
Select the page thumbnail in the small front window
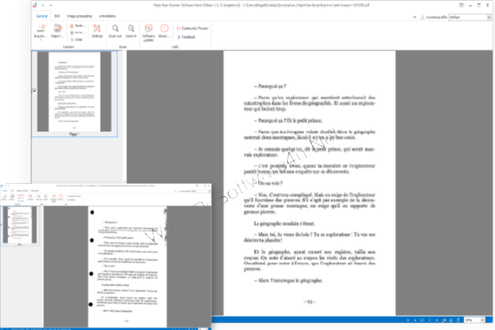(20, 225)
